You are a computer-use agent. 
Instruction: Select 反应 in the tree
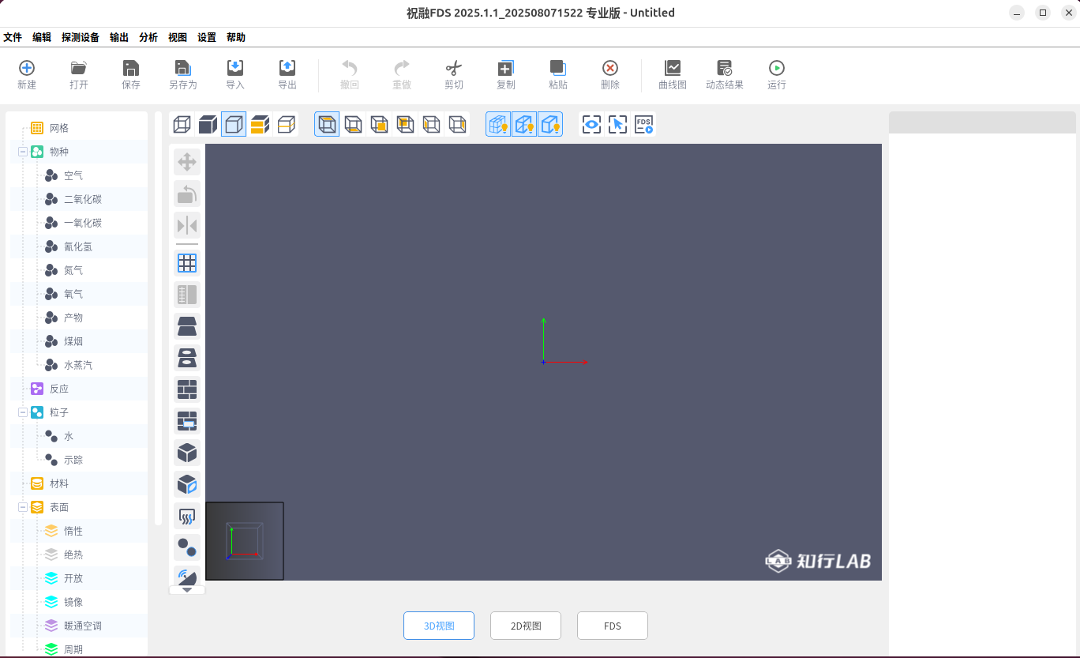pos(59,389)
